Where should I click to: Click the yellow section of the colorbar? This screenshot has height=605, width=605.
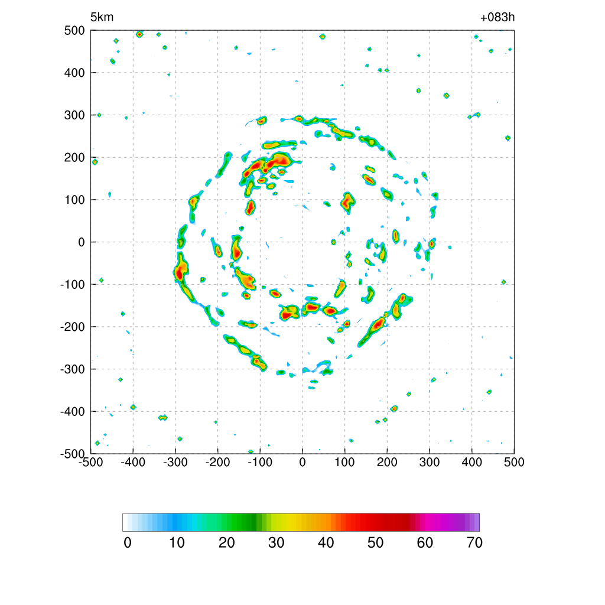288,522
